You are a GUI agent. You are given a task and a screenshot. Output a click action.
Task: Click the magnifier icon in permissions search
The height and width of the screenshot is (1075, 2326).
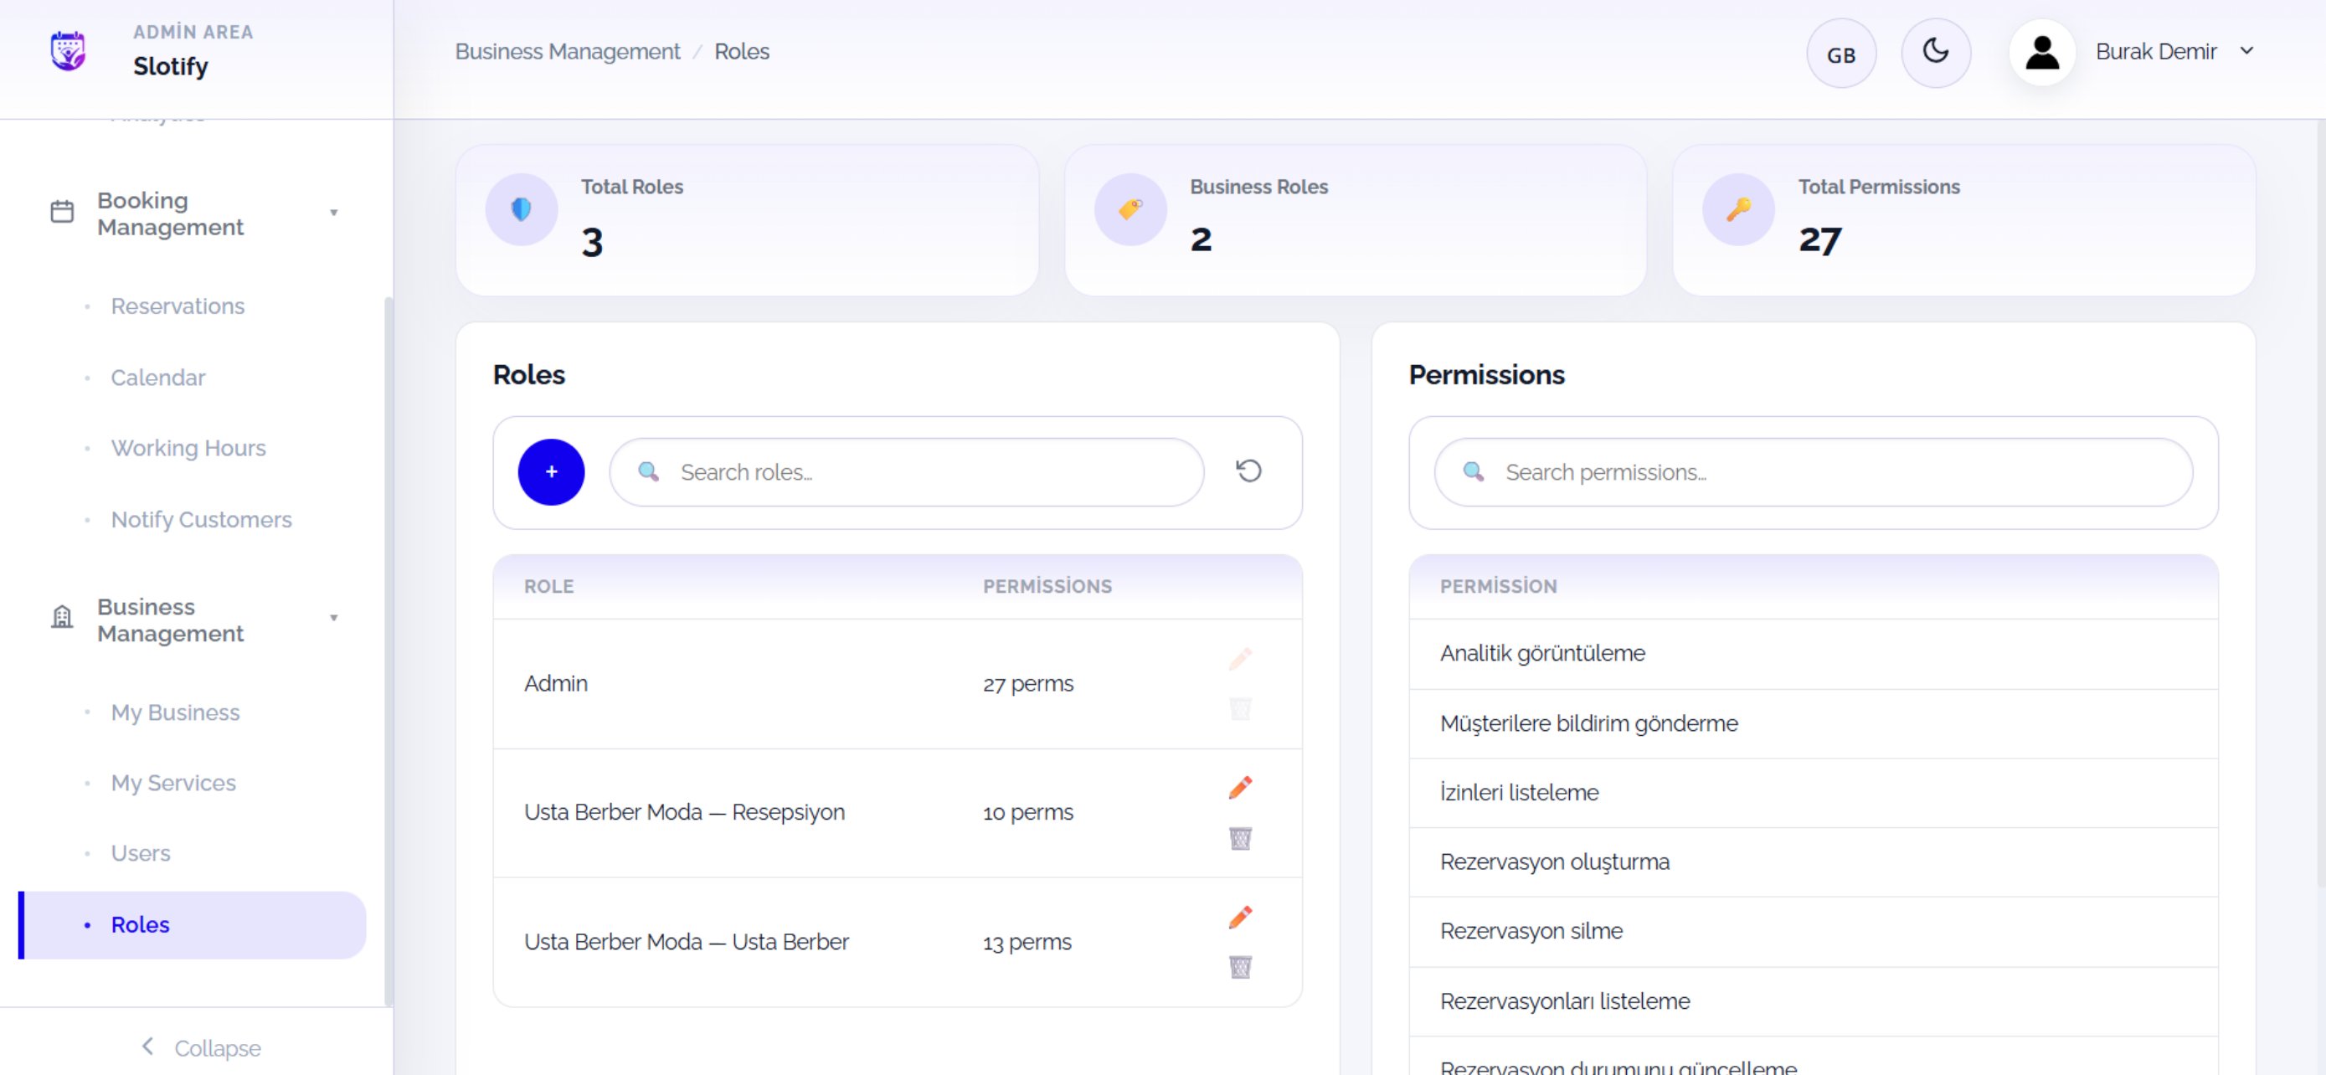point(1473,472)
